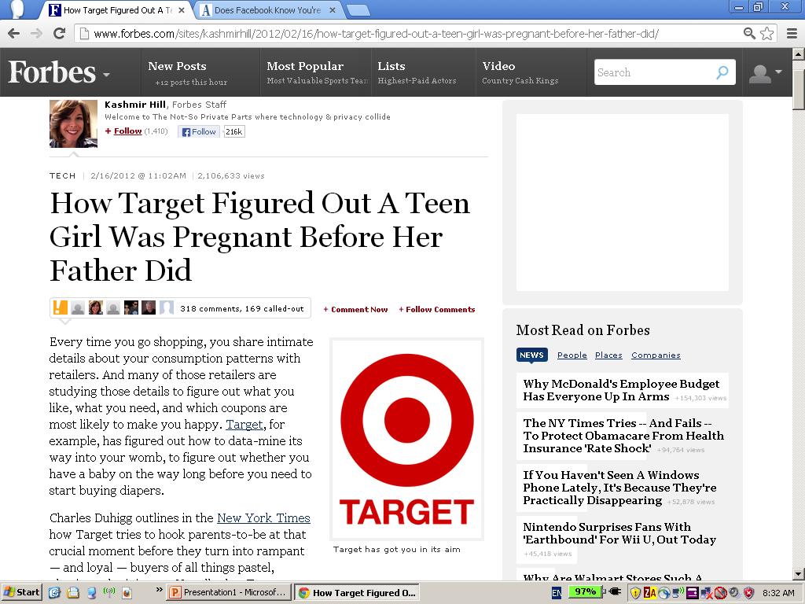Open a new tab with the new-tab button

pyautogui.click(x=358, y=9)
